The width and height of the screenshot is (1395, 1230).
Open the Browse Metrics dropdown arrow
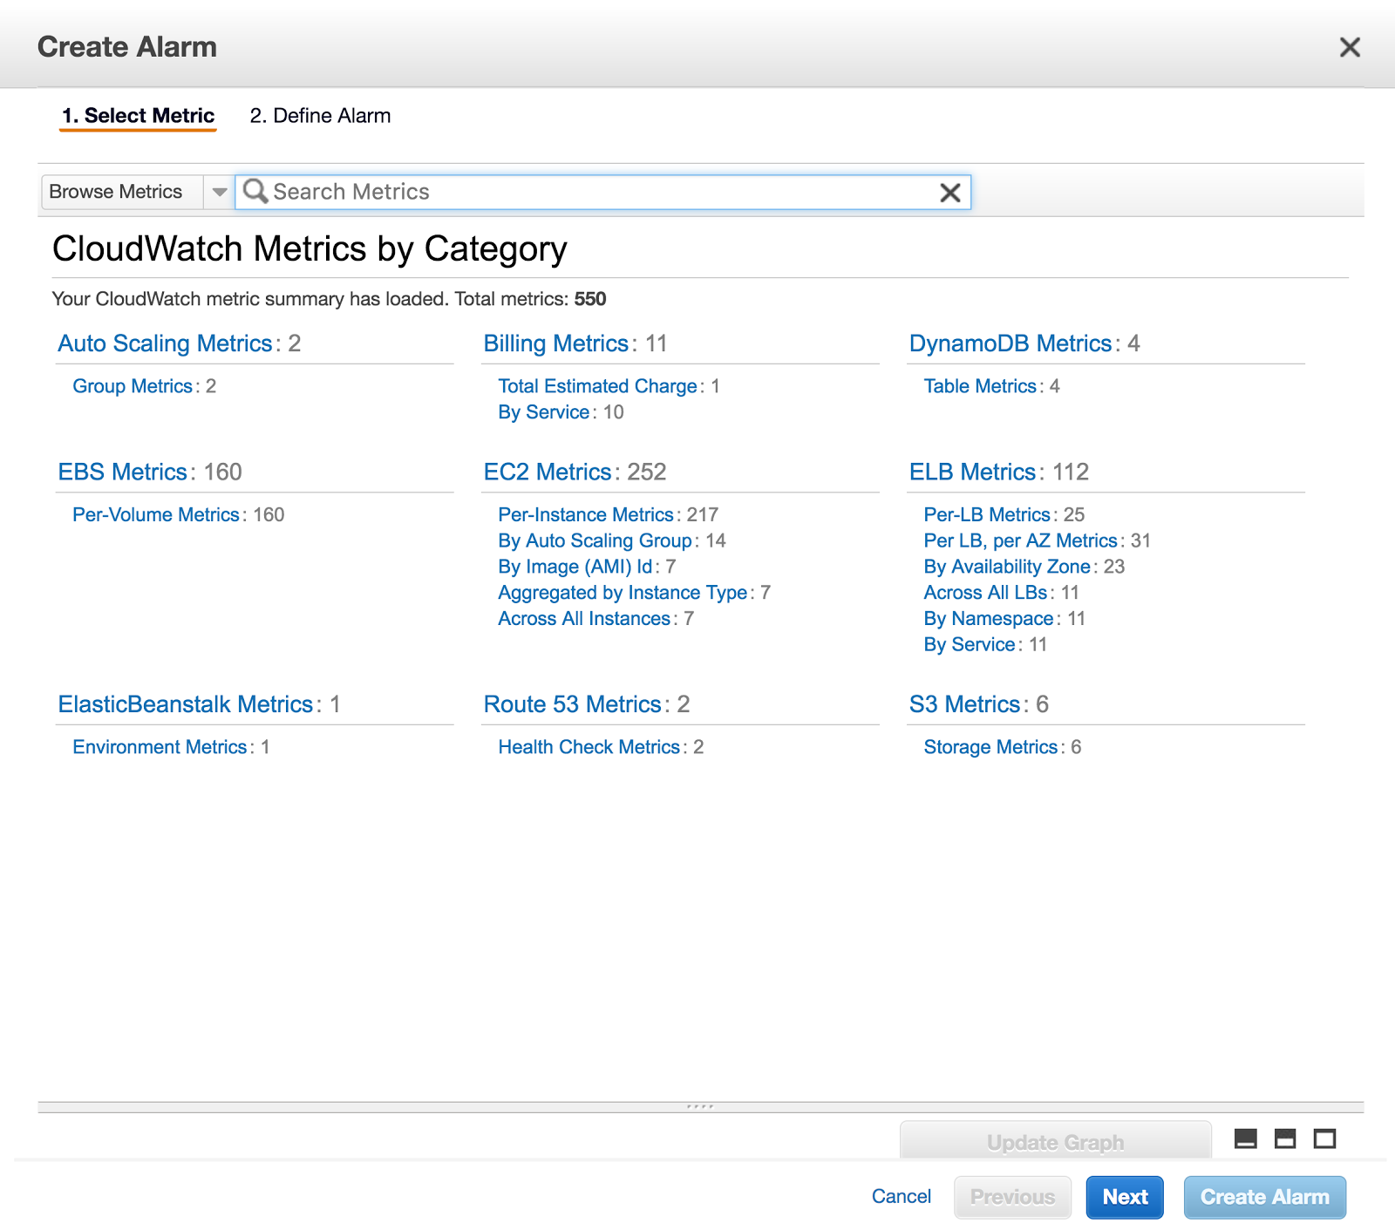[219, 192]
